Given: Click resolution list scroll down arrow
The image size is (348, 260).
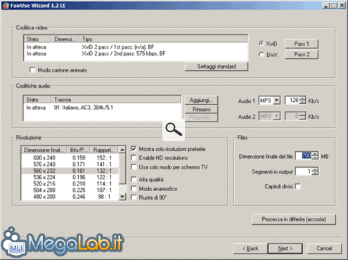Looking at the screenshot, I should (122, 197).
